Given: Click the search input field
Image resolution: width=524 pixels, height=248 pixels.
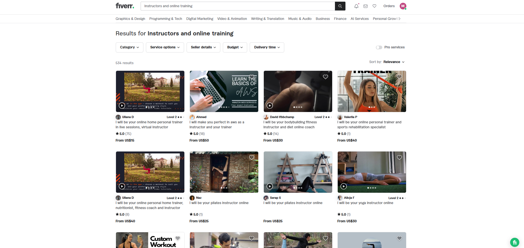Looking at the screenshot, I should pos(238,6).
